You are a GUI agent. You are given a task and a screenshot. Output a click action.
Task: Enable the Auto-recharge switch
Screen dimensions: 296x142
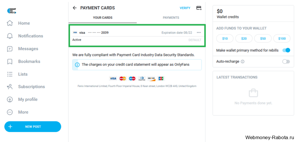[x=286, y=62]
